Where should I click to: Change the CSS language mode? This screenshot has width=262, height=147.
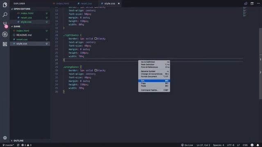point(245,145)
